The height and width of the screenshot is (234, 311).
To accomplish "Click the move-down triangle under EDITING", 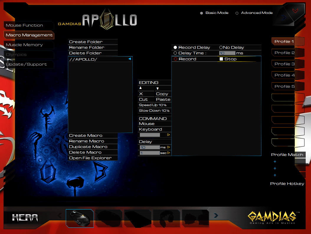I will pos(158,88).
